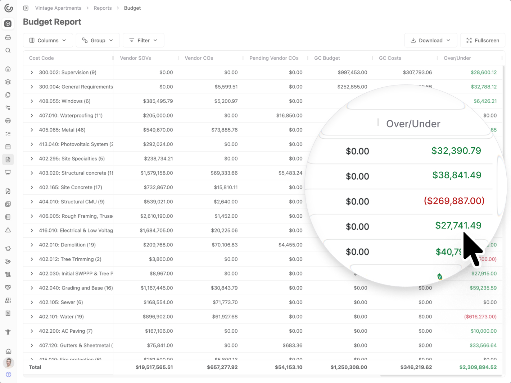
Task: Open the Filter dropdown
Action: (143, 40)
